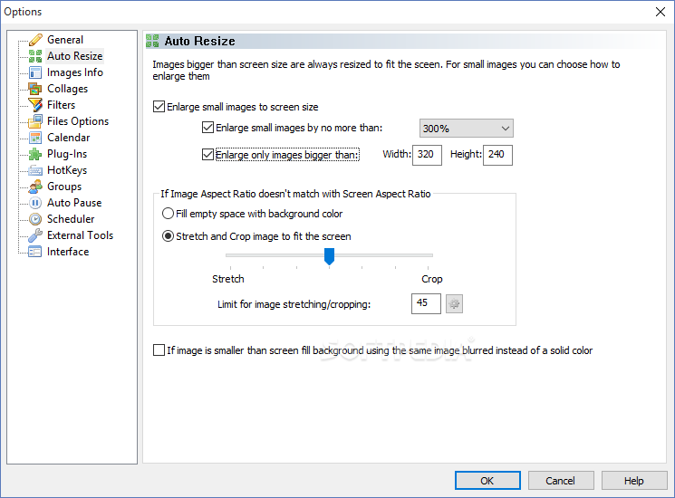Click the Filters funnel icon
This screenshot has width=675, height=498.
35,105
